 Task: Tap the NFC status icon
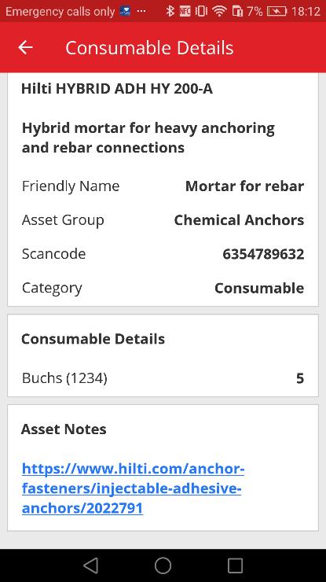[185, 11]
